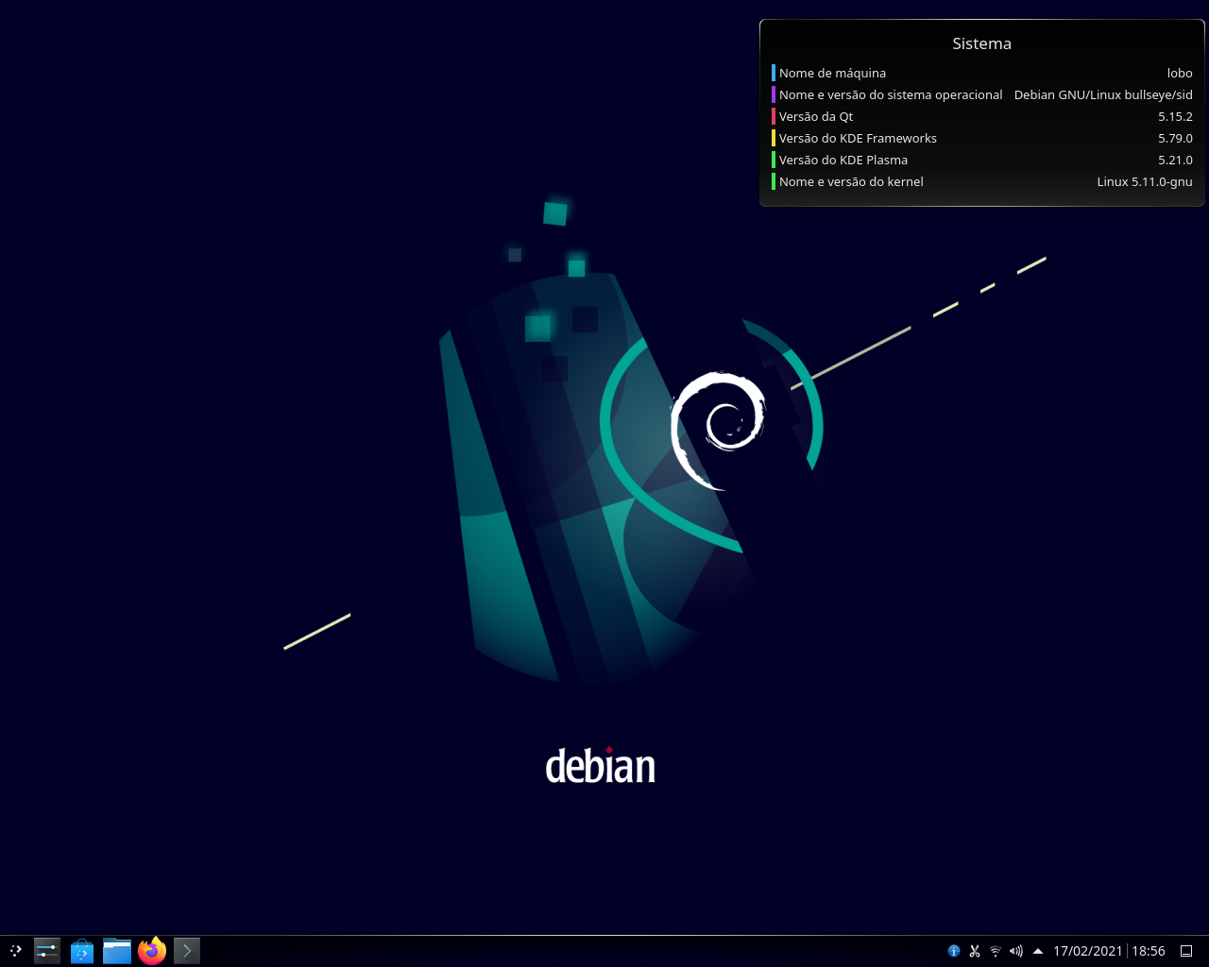
Task: Select the Nome de máquina row
Action: (832, 73)
